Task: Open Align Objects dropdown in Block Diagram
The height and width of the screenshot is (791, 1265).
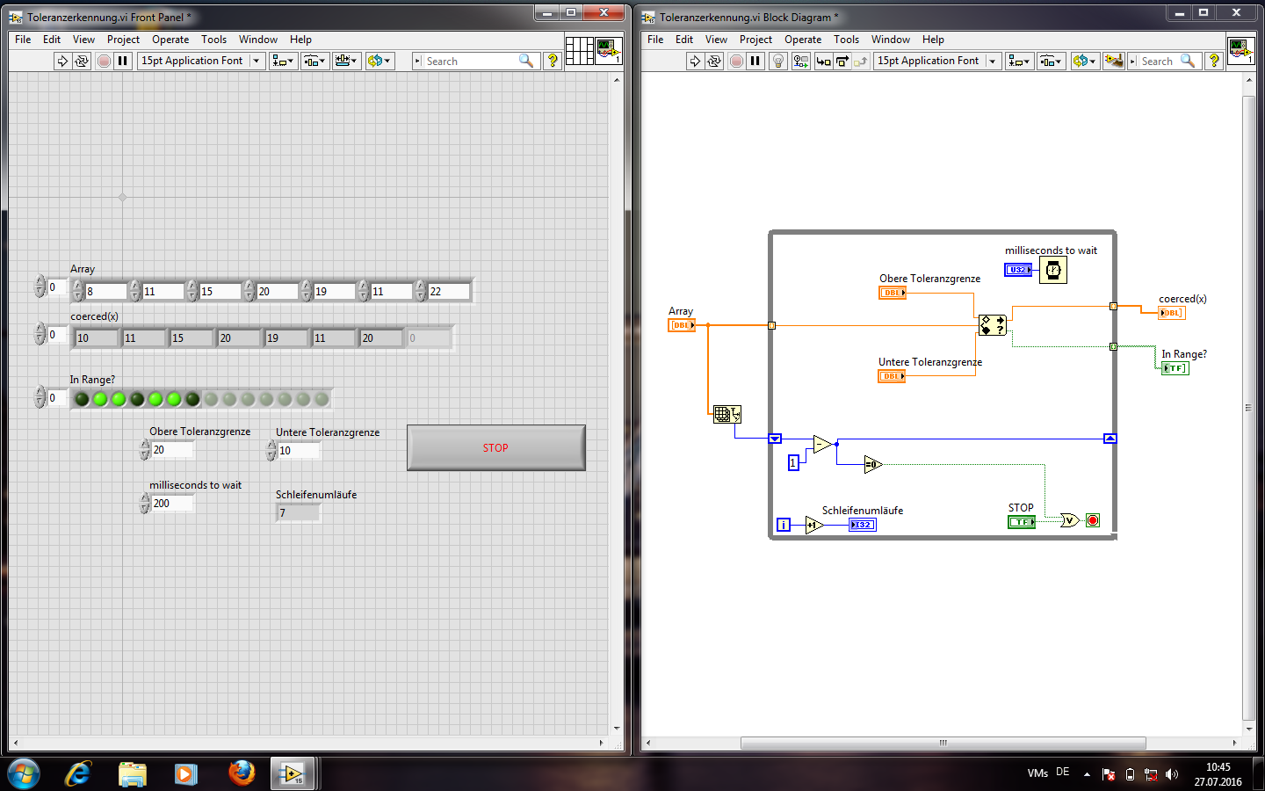Action: click(x=1019, y=61)
